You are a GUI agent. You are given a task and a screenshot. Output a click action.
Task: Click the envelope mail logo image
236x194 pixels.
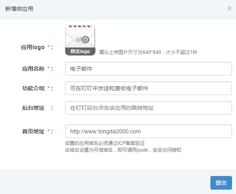[x=80, y=37]
